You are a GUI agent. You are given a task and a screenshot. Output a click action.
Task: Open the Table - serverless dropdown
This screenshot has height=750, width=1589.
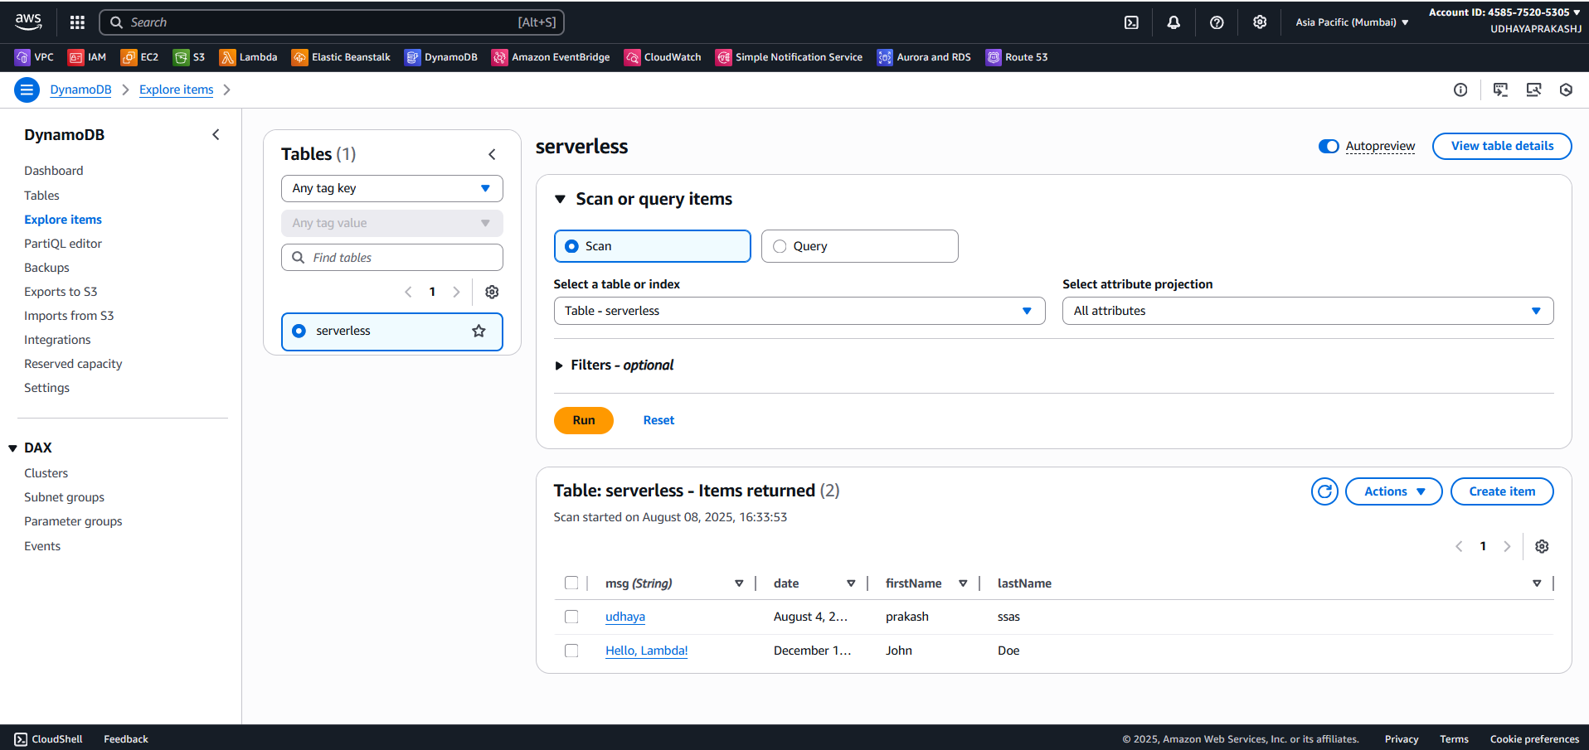(799, 311)
